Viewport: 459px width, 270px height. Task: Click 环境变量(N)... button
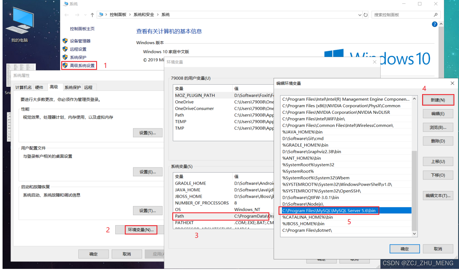[x=141, y=230]
